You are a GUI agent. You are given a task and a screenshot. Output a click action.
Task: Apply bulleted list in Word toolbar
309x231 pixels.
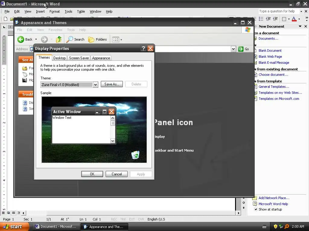point(261,19)
